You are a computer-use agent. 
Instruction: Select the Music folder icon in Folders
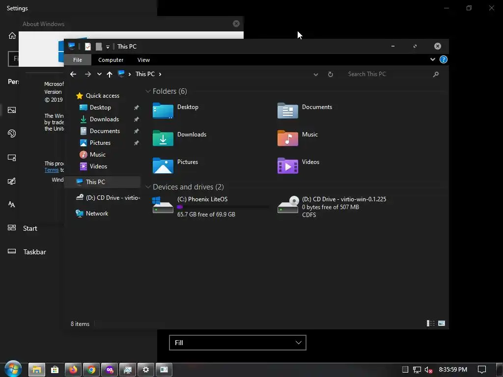click(288, 138)
